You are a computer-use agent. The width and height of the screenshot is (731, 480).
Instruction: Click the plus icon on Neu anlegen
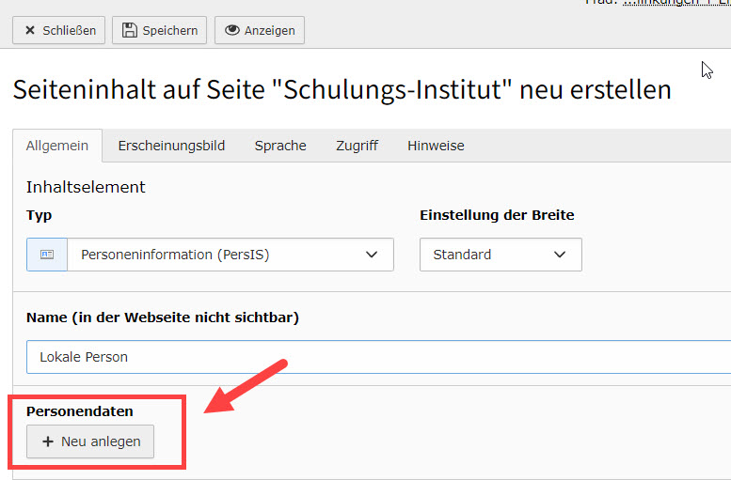coord(48,441)
